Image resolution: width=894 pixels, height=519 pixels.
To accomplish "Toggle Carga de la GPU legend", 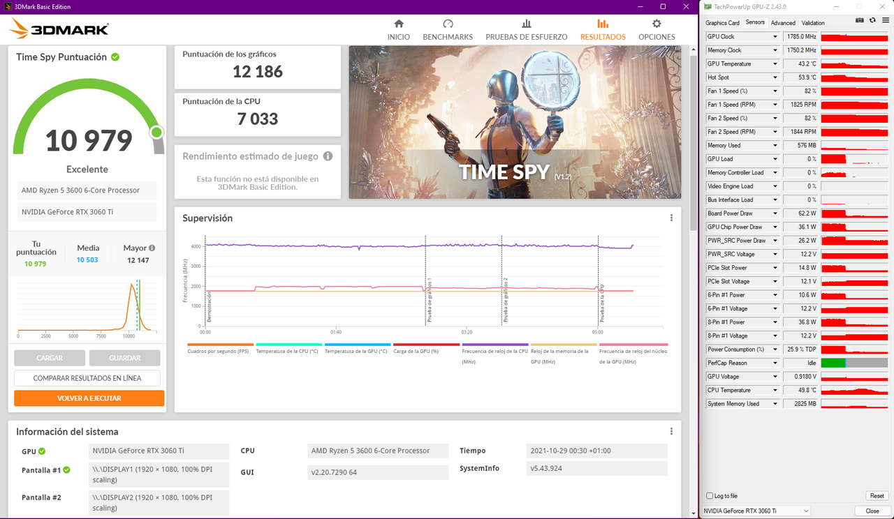I will (426, 347).
